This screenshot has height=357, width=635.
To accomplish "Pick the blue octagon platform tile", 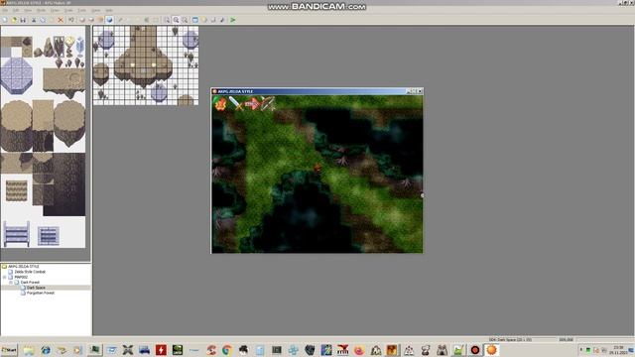I will coord(16,75).
